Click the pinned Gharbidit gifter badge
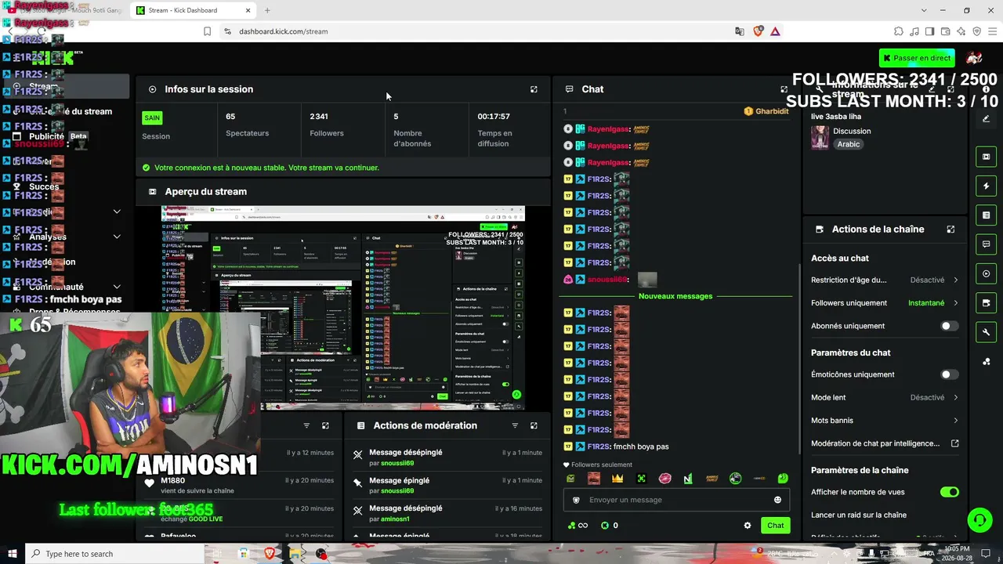 click(766, 111)
